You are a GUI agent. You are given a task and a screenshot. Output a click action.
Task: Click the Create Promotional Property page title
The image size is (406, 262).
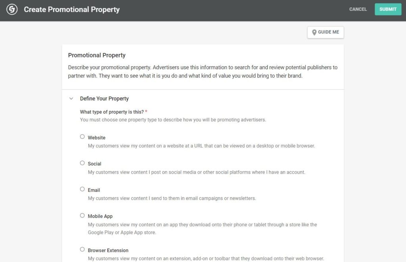[x=72, y=10]
